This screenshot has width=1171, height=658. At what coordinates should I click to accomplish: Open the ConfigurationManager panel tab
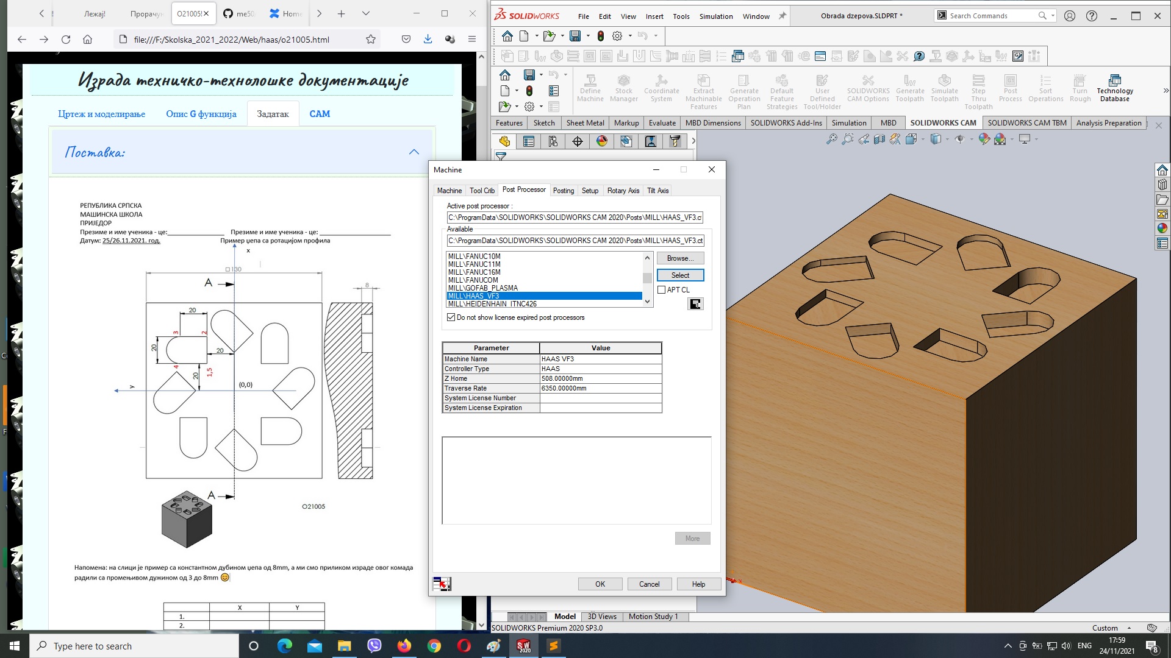pos(553,141)
